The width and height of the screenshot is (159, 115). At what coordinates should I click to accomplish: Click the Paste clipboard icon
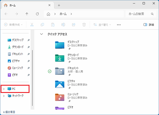point(53,25)
